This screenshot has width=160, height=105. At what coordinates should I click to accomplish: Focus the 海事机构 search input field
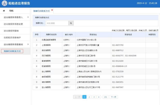click(x=57, y=23)
